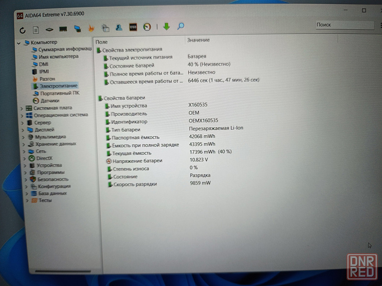Expand the Хранение данных node
382x286 pixels.
tap(24, 145)
